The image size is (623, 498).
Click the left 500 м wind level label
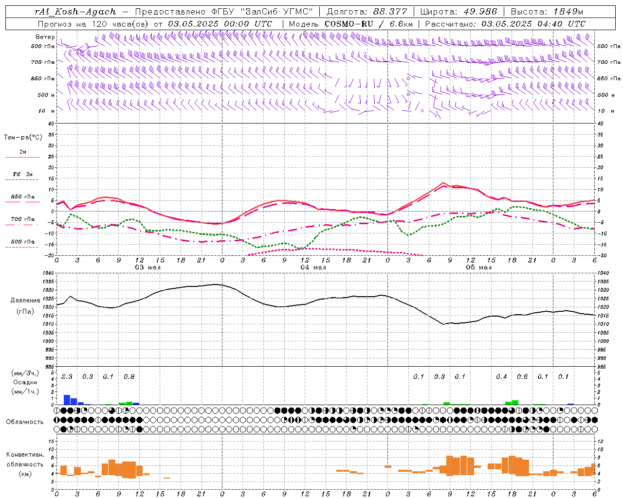[46, 95]
